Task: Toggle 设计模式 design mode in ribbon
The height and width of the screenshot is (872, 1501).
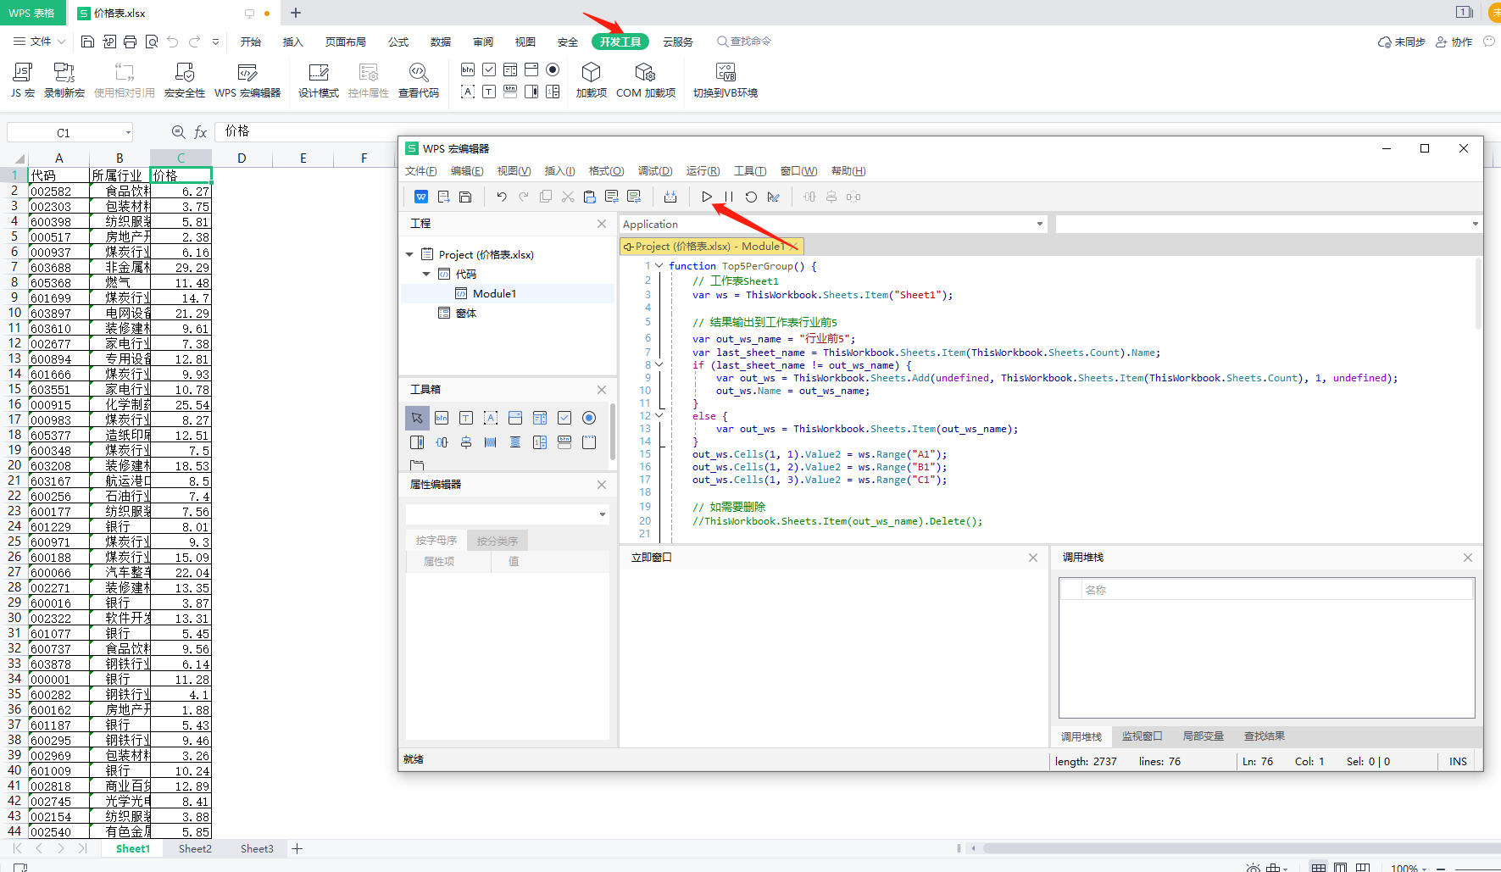Action: [x=319, y=81]
